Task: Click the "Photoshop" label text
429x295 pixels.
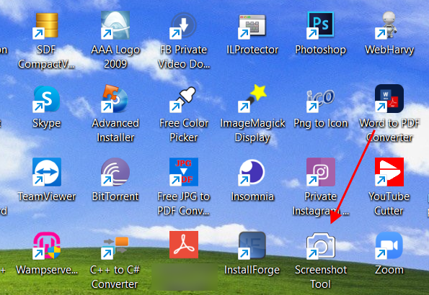Action: pos(320,50)
